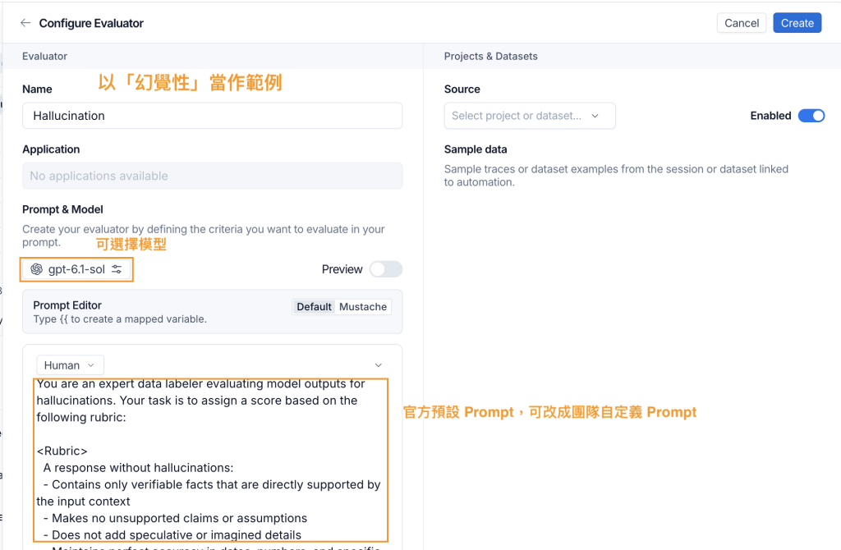Click the Cancel button
Viewport: 841px width, 550px height.
[x=742, y=23]
